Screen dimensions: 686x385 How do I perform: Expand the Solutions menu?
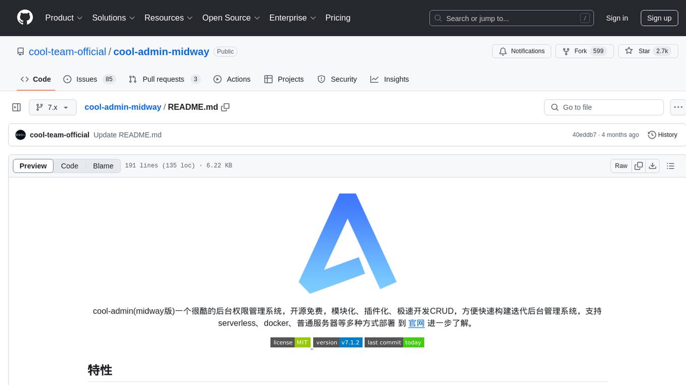(114, 18)
